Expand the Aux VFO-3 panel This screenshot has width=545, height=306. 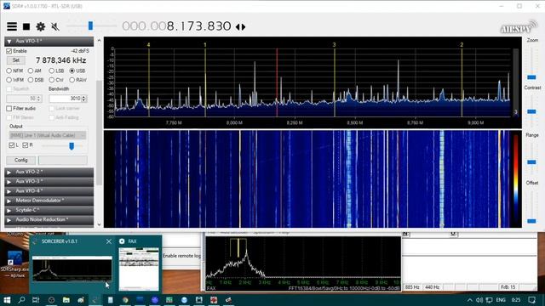coord(49,181)
